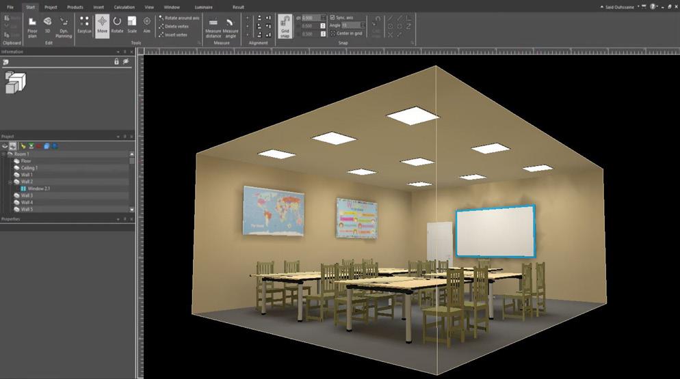680x379 pixels.
Task: Select the Floor tree item
Action: pyautogui.click(x=26, y=161)
